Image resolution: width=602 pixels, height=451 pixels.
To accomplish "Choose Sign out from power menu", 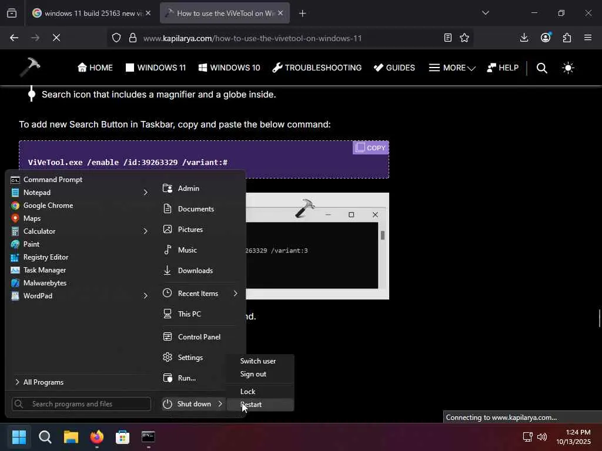I will pos(253,374).
